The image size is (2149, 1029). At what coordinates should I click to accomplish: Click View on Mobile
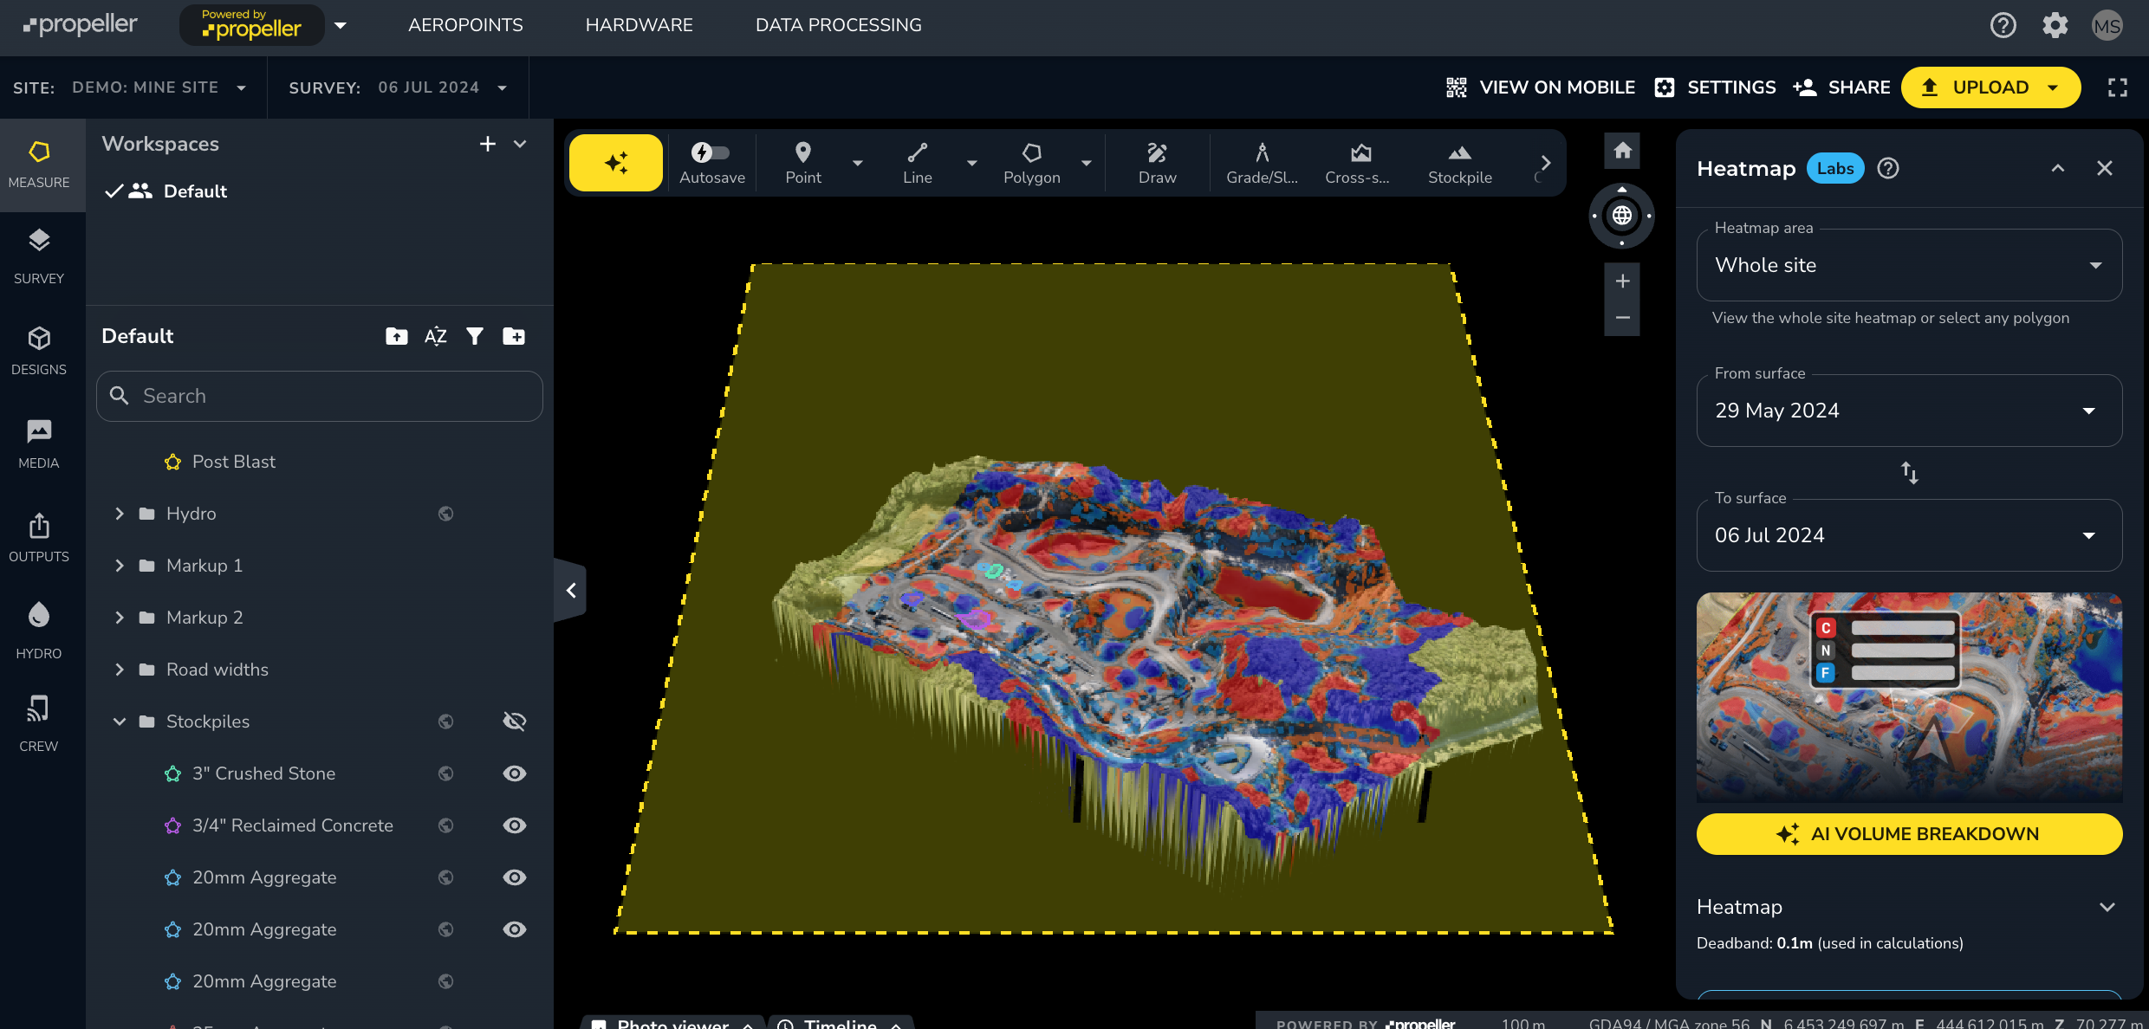coord(1542,87)
